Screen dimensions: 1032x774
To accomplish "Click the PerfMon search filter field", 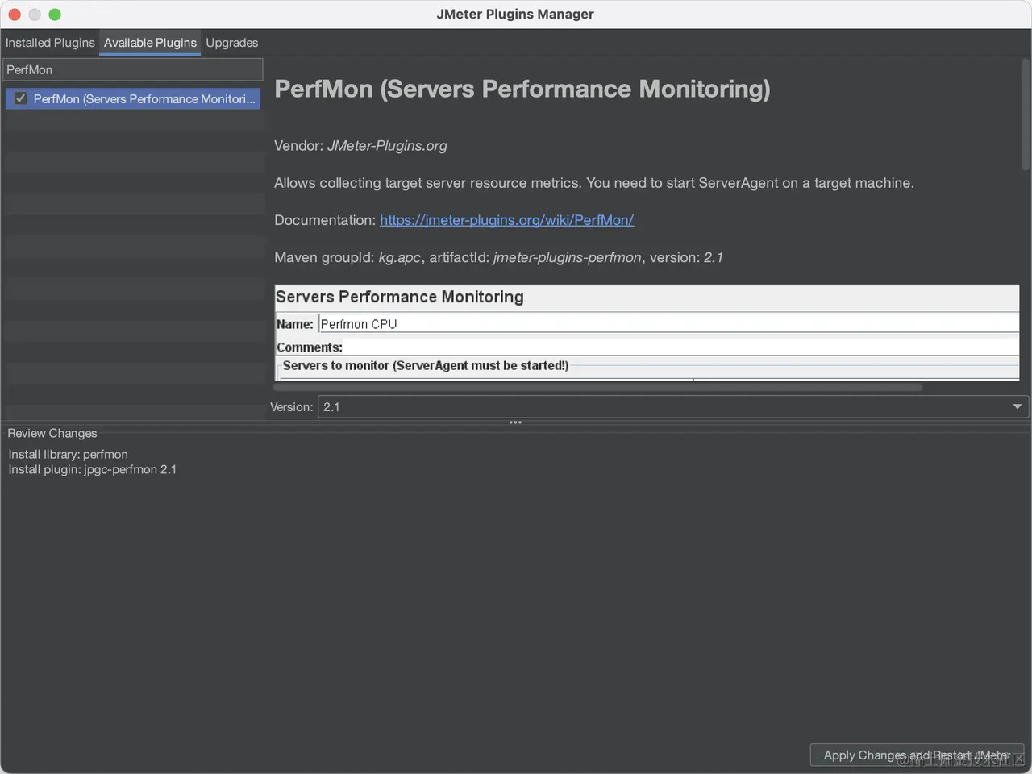I will [133, 70].
